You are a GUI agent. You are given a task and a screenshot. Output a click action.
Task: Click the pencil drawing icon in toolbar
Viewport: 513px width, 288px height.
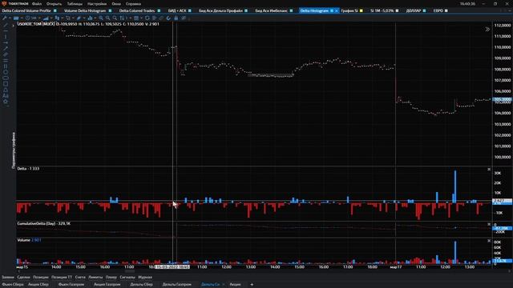click(x=79, y=18)
